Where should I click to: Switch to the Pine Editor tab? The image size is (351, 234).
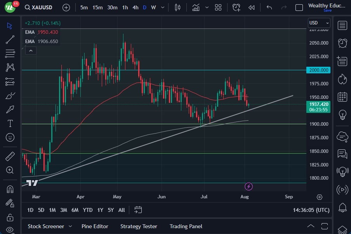tap(95, 226)
